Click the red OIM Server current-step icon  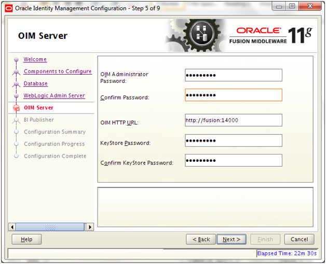(16, 108)
